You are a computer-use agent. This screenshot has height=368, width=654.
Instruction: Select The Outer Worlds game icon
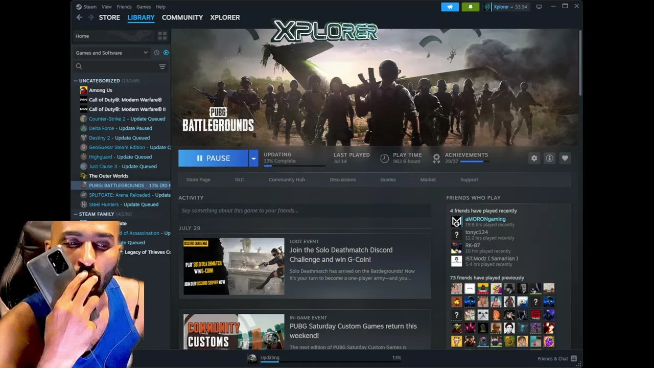click(x=84, y=176)
